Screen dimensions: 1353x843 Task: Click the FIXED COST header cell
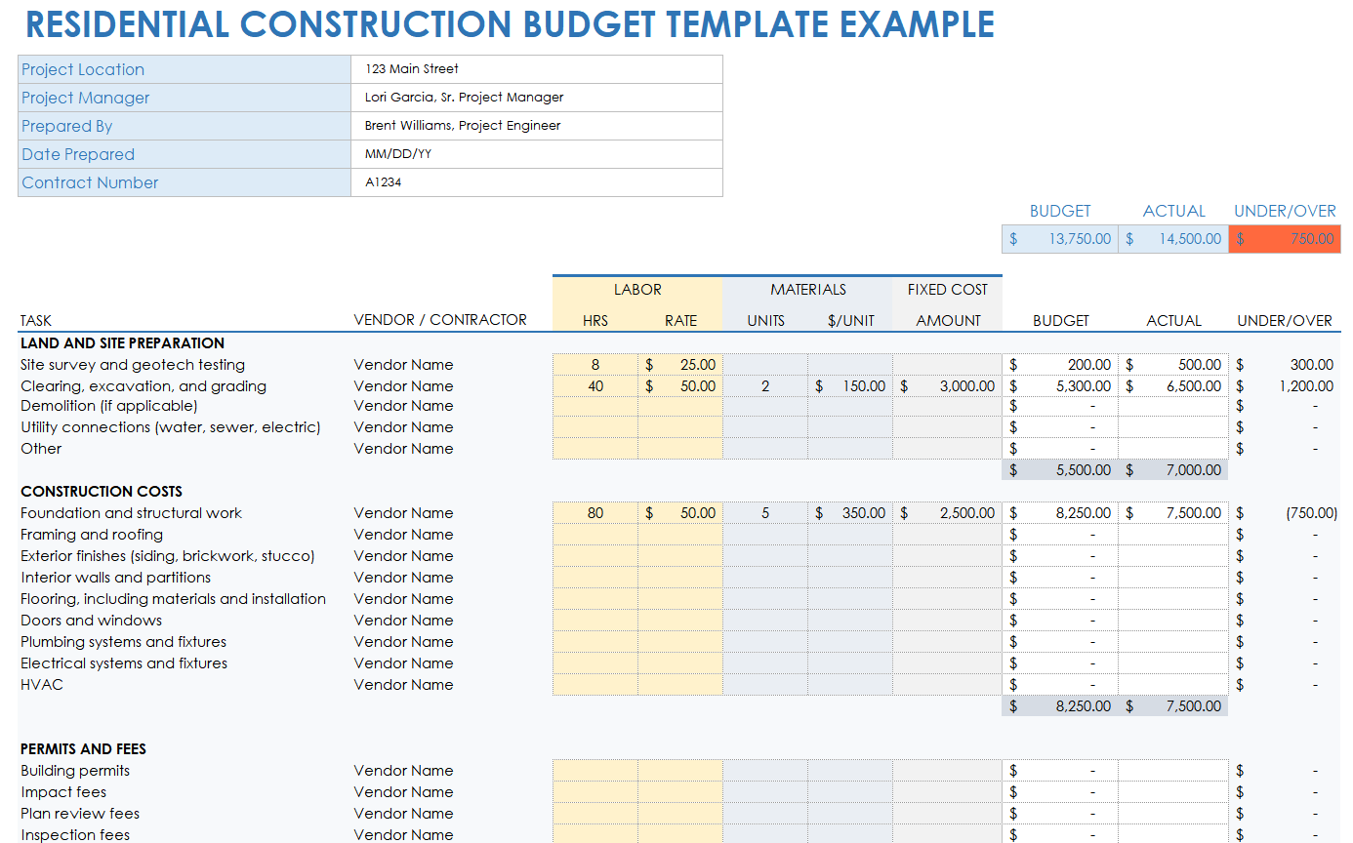coord(947,290)
